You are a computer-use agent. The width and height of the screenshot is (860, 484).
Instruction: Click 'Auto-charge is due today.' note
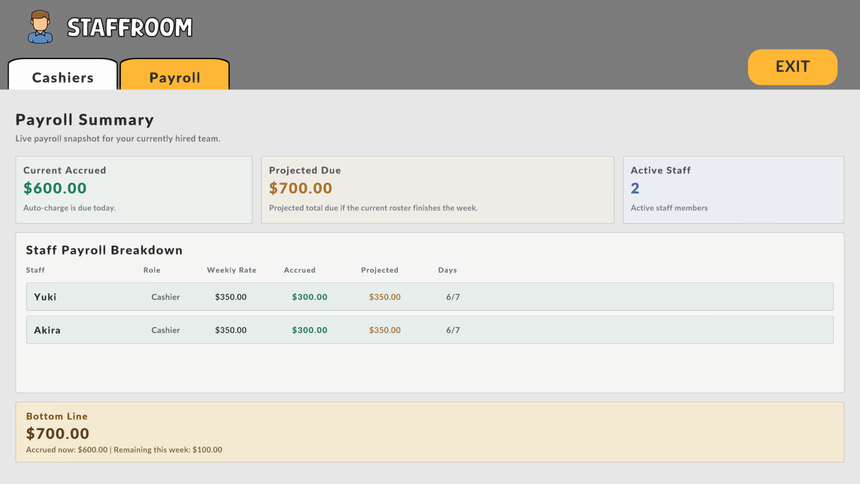tap(70, 208)
